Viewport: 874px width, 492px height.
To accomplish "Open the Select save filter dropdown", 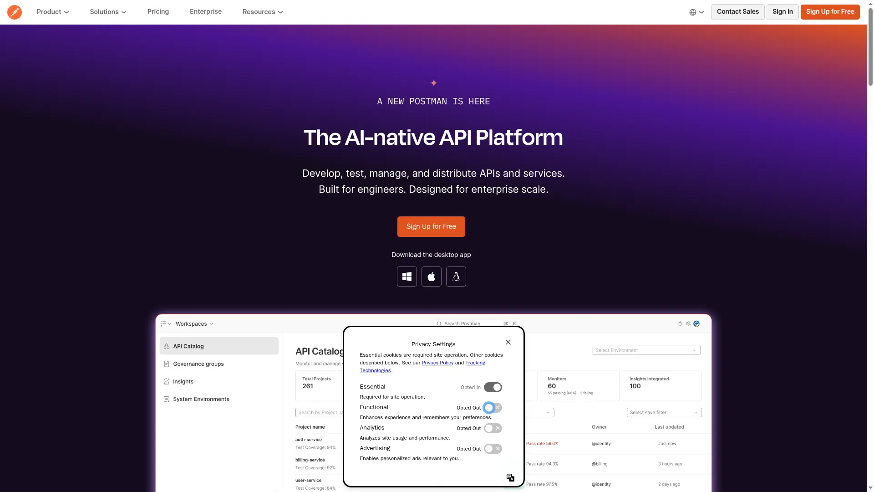I will pos(664,413).
